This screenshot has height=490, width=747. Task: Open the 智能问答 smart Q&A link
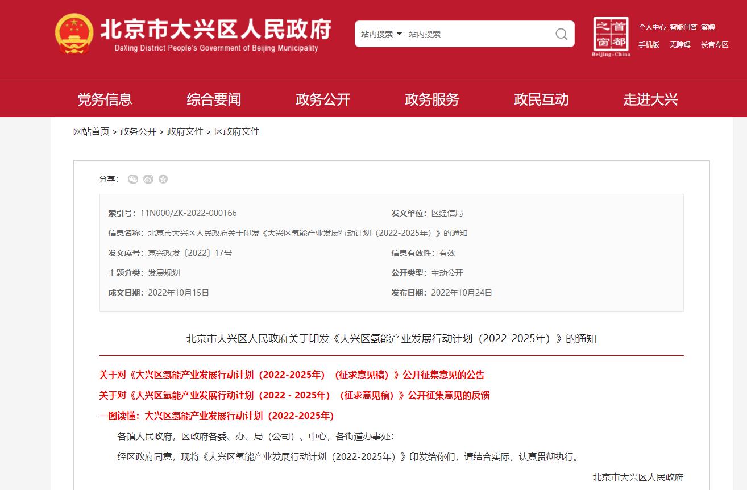coord(683,27)
